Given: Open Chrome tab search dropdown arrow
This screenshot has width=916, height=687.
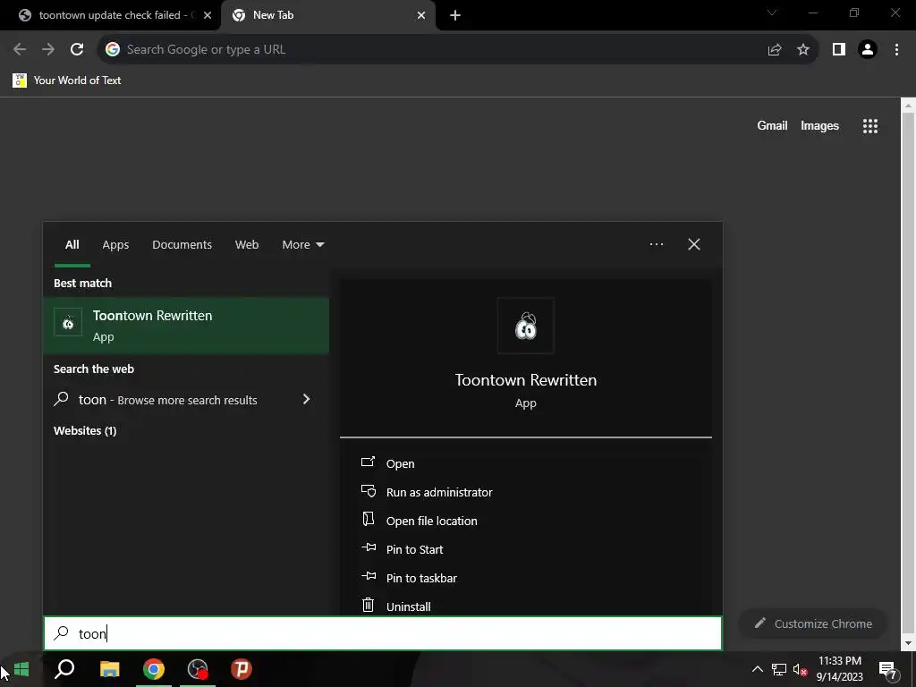Looking at the screenshot, I should (x=772, y=13).
